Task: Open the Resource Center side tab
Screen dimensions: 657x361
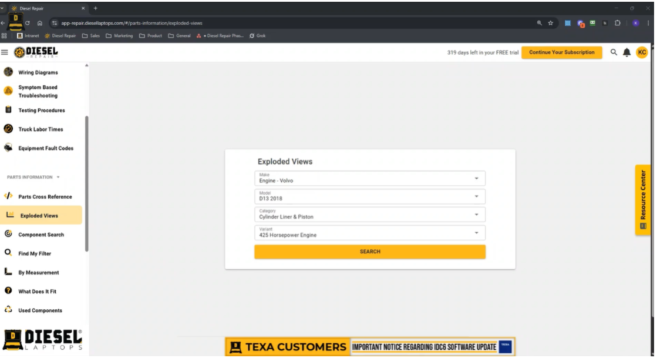Action: tap(643, 200)
